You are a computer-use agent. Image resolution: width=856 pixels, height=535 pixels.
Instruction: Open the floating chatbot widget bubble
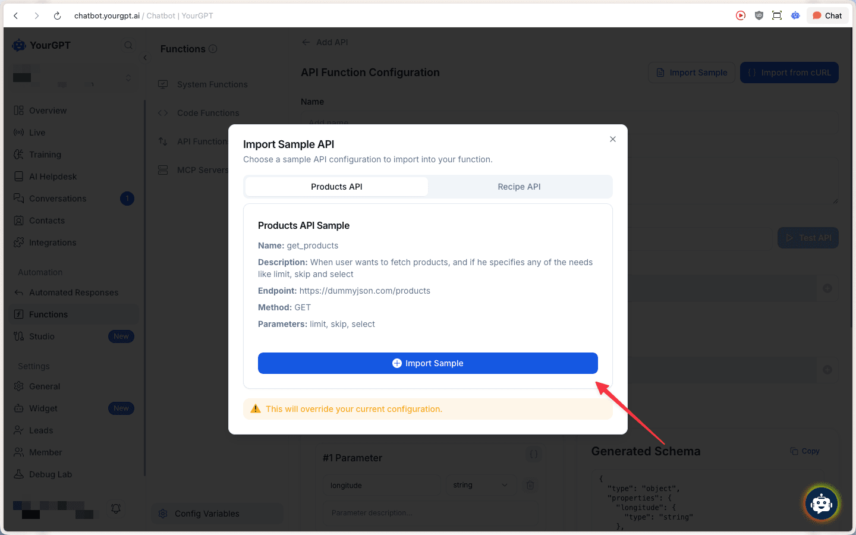[x=821, y=503]
